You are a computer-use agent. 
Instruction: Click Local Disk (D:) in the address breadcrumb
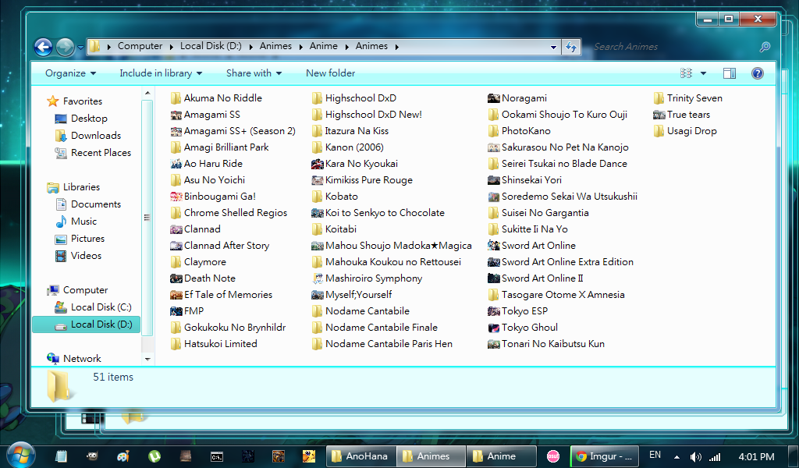coord(211,46)
